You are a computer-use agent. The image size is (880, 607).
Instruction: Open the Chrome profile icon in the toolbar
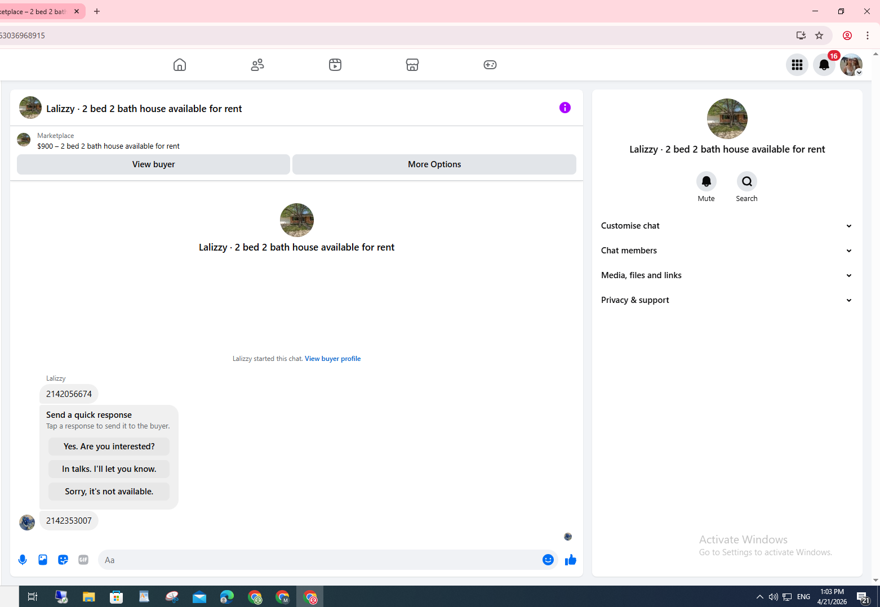(847, 35)
